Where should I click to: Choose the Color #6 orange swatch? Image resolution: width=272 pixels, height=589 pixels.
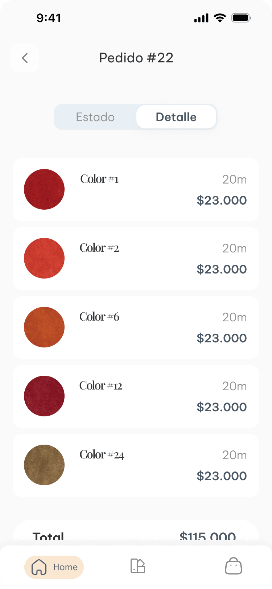click(x=44, y=327)
